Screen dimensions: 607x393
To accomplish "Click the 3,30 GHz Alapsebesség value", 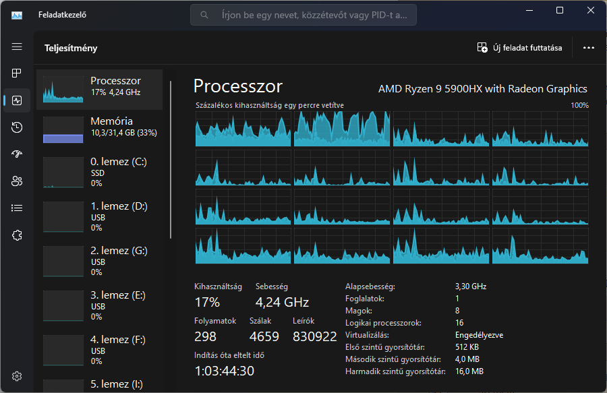I will pyautogui.click(x=471, y=286).
